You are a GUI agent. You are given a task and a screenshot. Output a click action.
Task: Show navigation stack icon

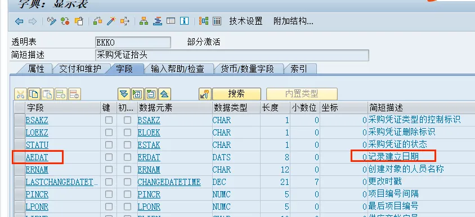[157, 21]
